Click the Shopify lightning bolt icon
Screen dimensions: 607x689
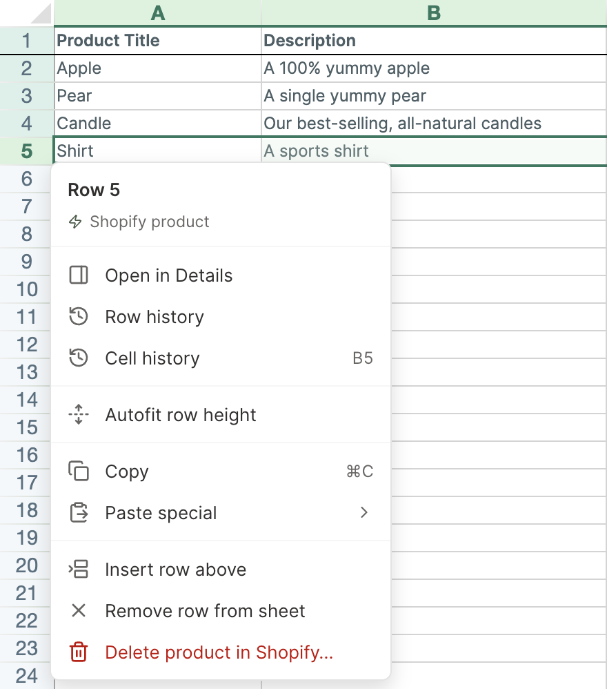[75, 222]
